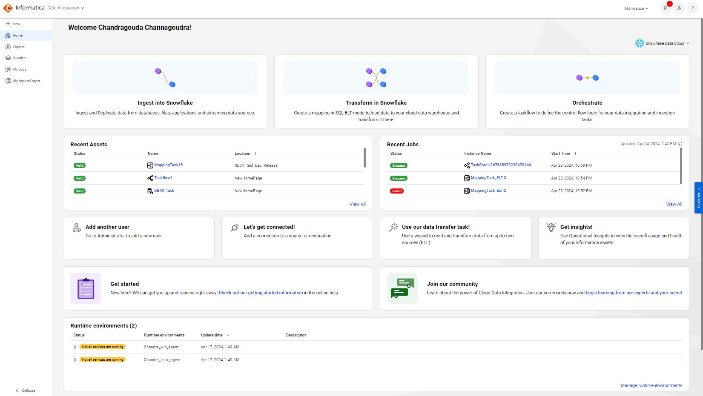Click View All under Recent Jobs
Screen dimensions: 703x396
(x=674, y=204)
